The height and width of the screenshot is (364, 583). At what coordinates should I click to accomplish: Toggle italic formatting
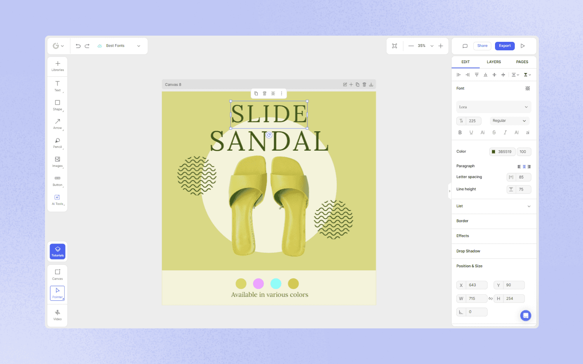point(505,132)
